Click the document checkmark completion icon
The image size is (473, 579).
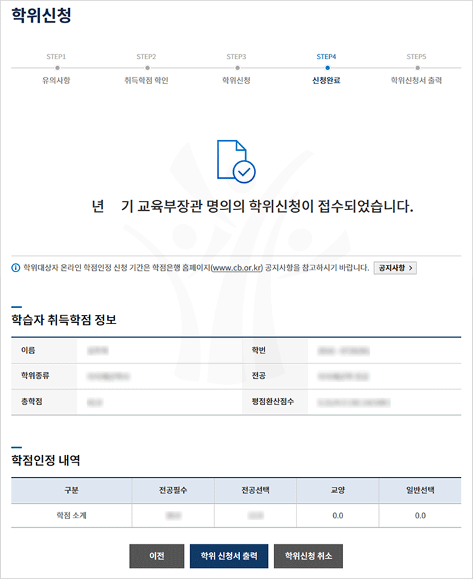point(236,161)
